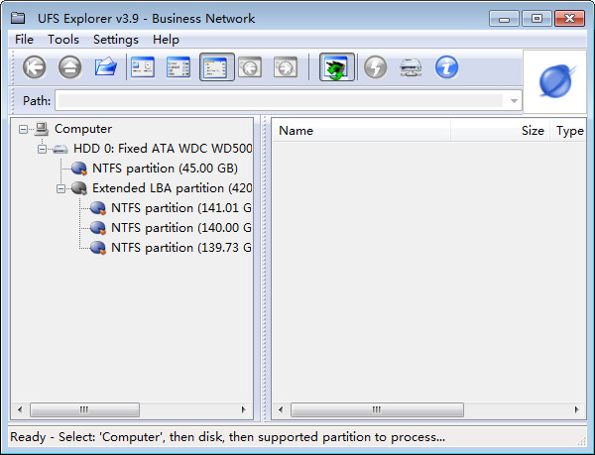Screen dimensions: 595x455
Task: Click the grayed previous window icon
Action: click(x=250, y=67)
